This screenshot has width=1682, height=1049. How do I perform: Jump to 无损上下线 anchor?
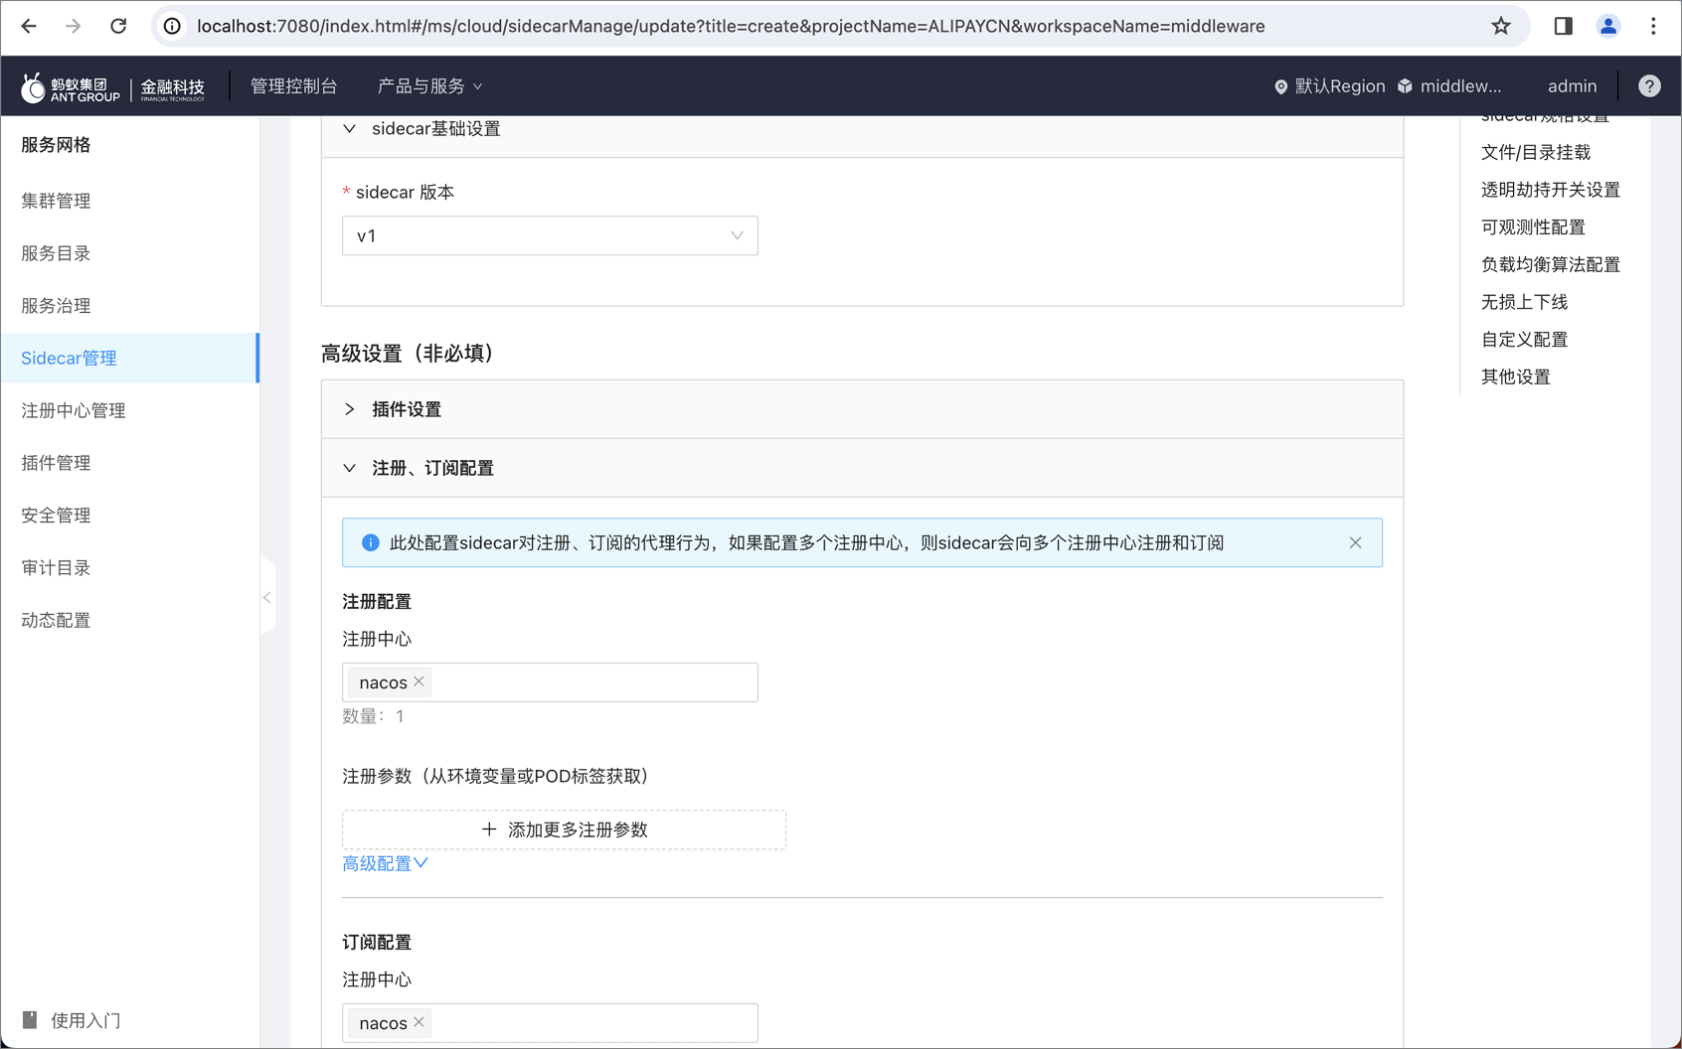1524,302
